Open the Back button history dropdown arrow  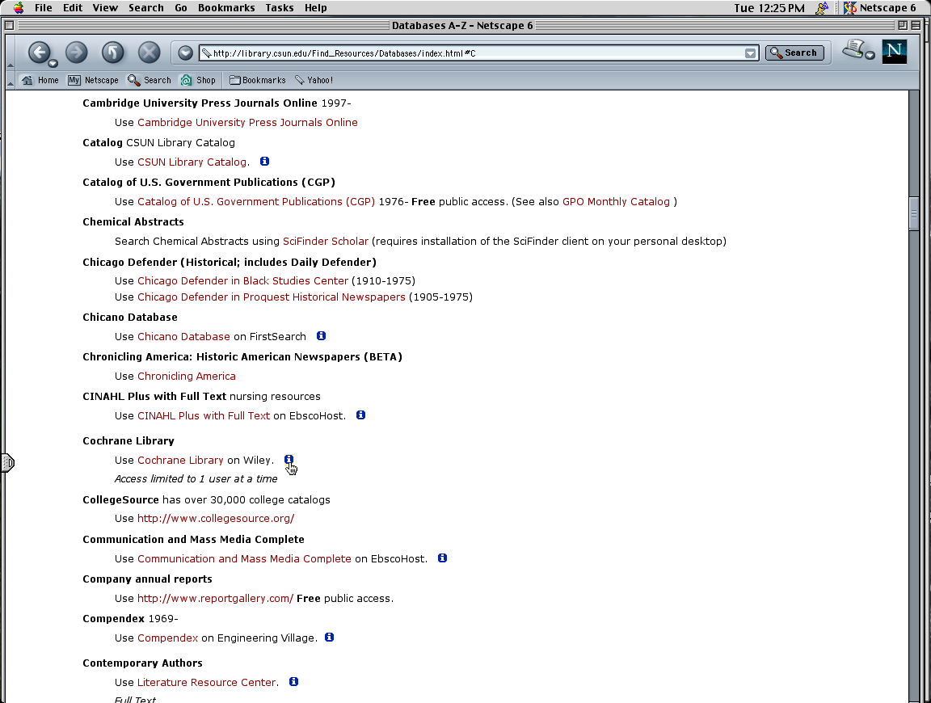click(x=53, y=63)
